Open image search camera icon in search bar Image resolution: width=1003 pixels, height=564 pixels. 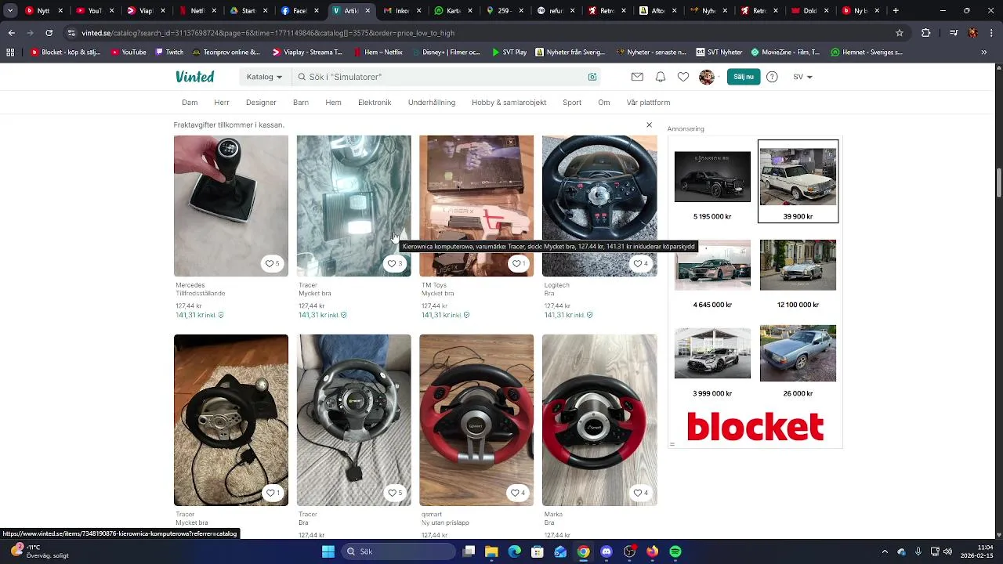[592, 77]
